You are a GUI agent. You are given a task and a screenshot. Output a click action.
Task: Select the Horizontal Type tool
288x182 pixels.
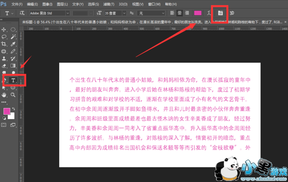(13, 80)
